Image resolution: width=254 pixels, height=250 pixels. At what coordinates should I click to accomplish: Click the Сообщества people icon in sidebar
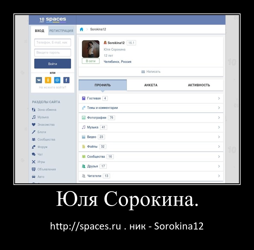click(x=34, y=139)
